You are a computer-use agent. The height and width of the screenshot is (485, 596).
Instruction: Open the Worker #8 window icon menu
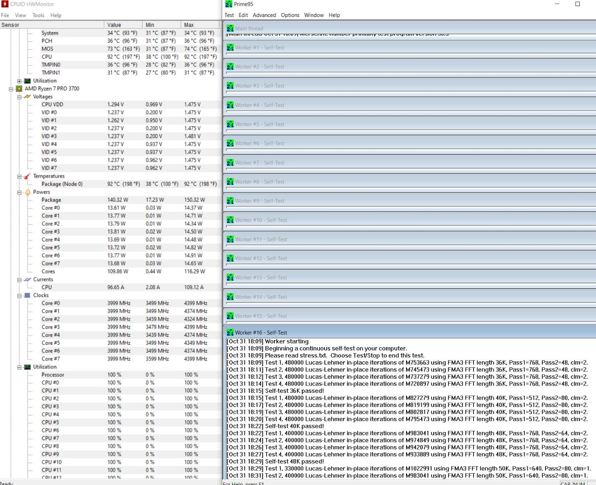(230, 182)
